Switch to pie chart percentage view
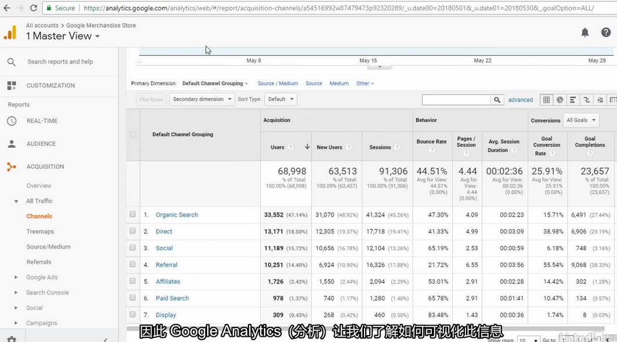The image size is (617, 342). (560, 100)
